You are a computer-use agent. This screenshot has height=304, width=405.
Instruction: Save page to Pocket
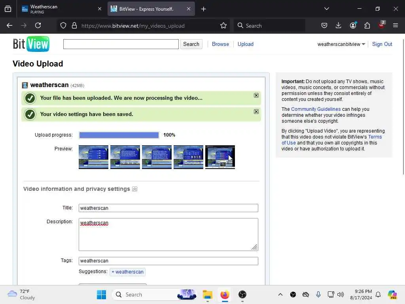point(324,25)
